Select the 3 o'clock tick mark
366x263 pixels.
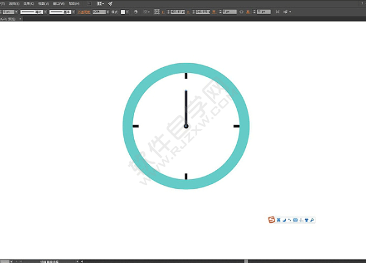click(237, 126)
